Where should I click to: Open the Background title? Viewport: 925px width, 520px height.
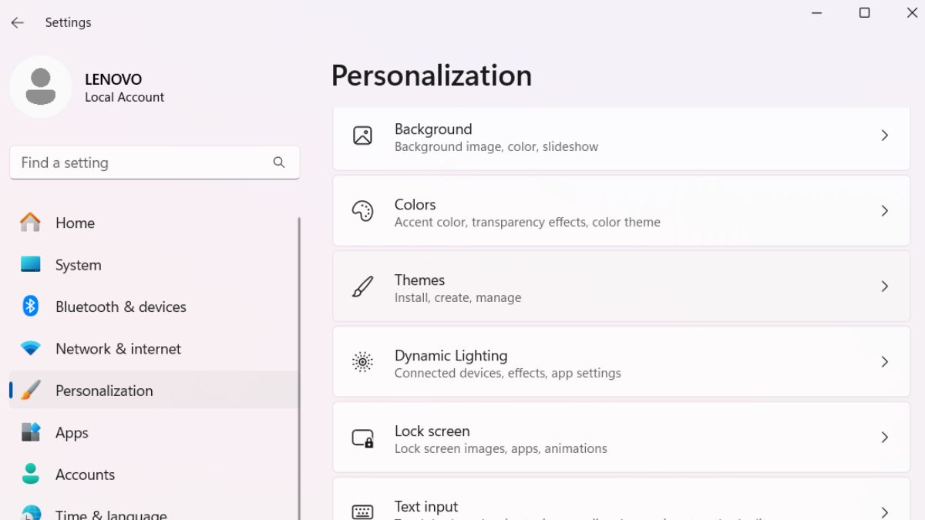[433, 129]
